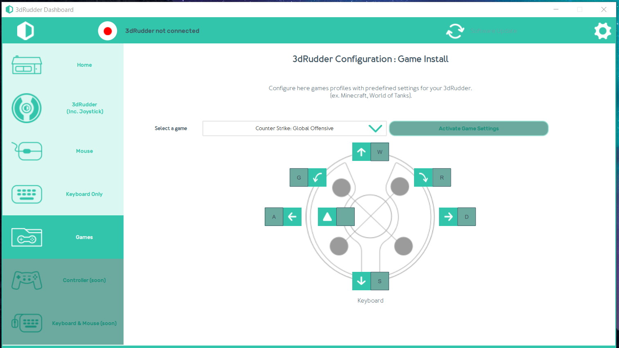Click the right-arrow direction icon
The image size is (619, 348).
448,217
